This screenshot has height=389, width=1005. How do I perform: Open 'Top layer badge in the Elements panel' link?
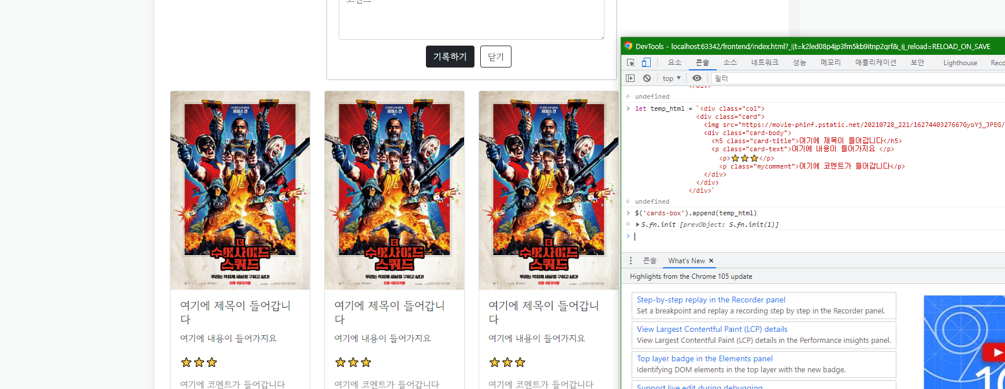704,358
